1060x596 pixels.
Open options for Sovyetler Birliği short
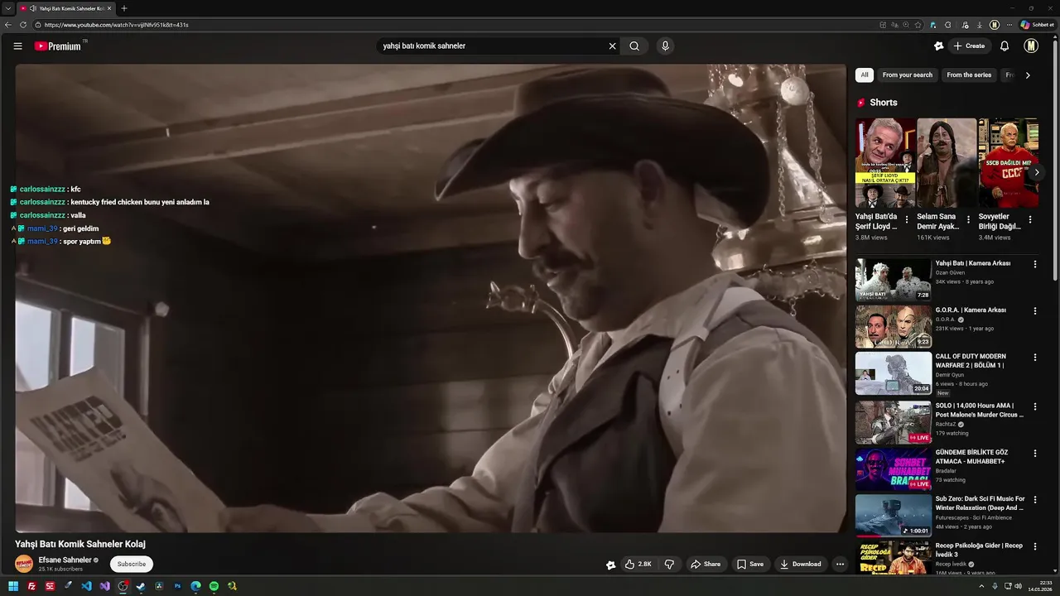(1030, 220)
